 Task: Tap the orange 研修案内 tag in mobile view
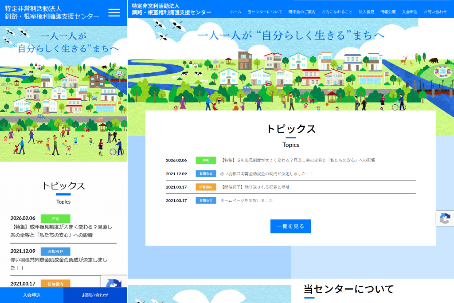(x=55, y=283)
